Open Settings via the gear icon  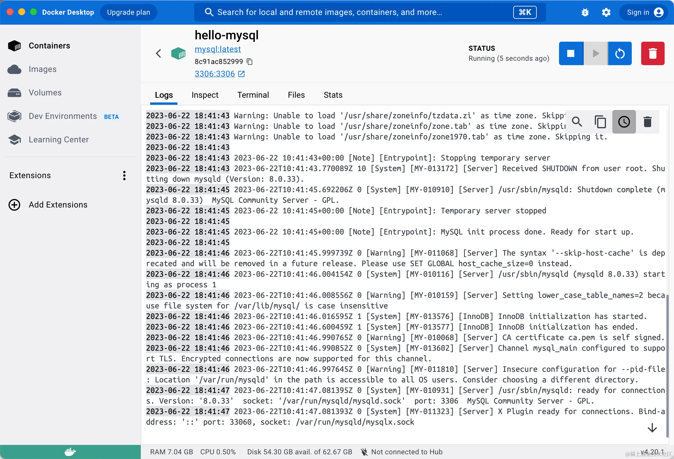(x=606, y=12)
